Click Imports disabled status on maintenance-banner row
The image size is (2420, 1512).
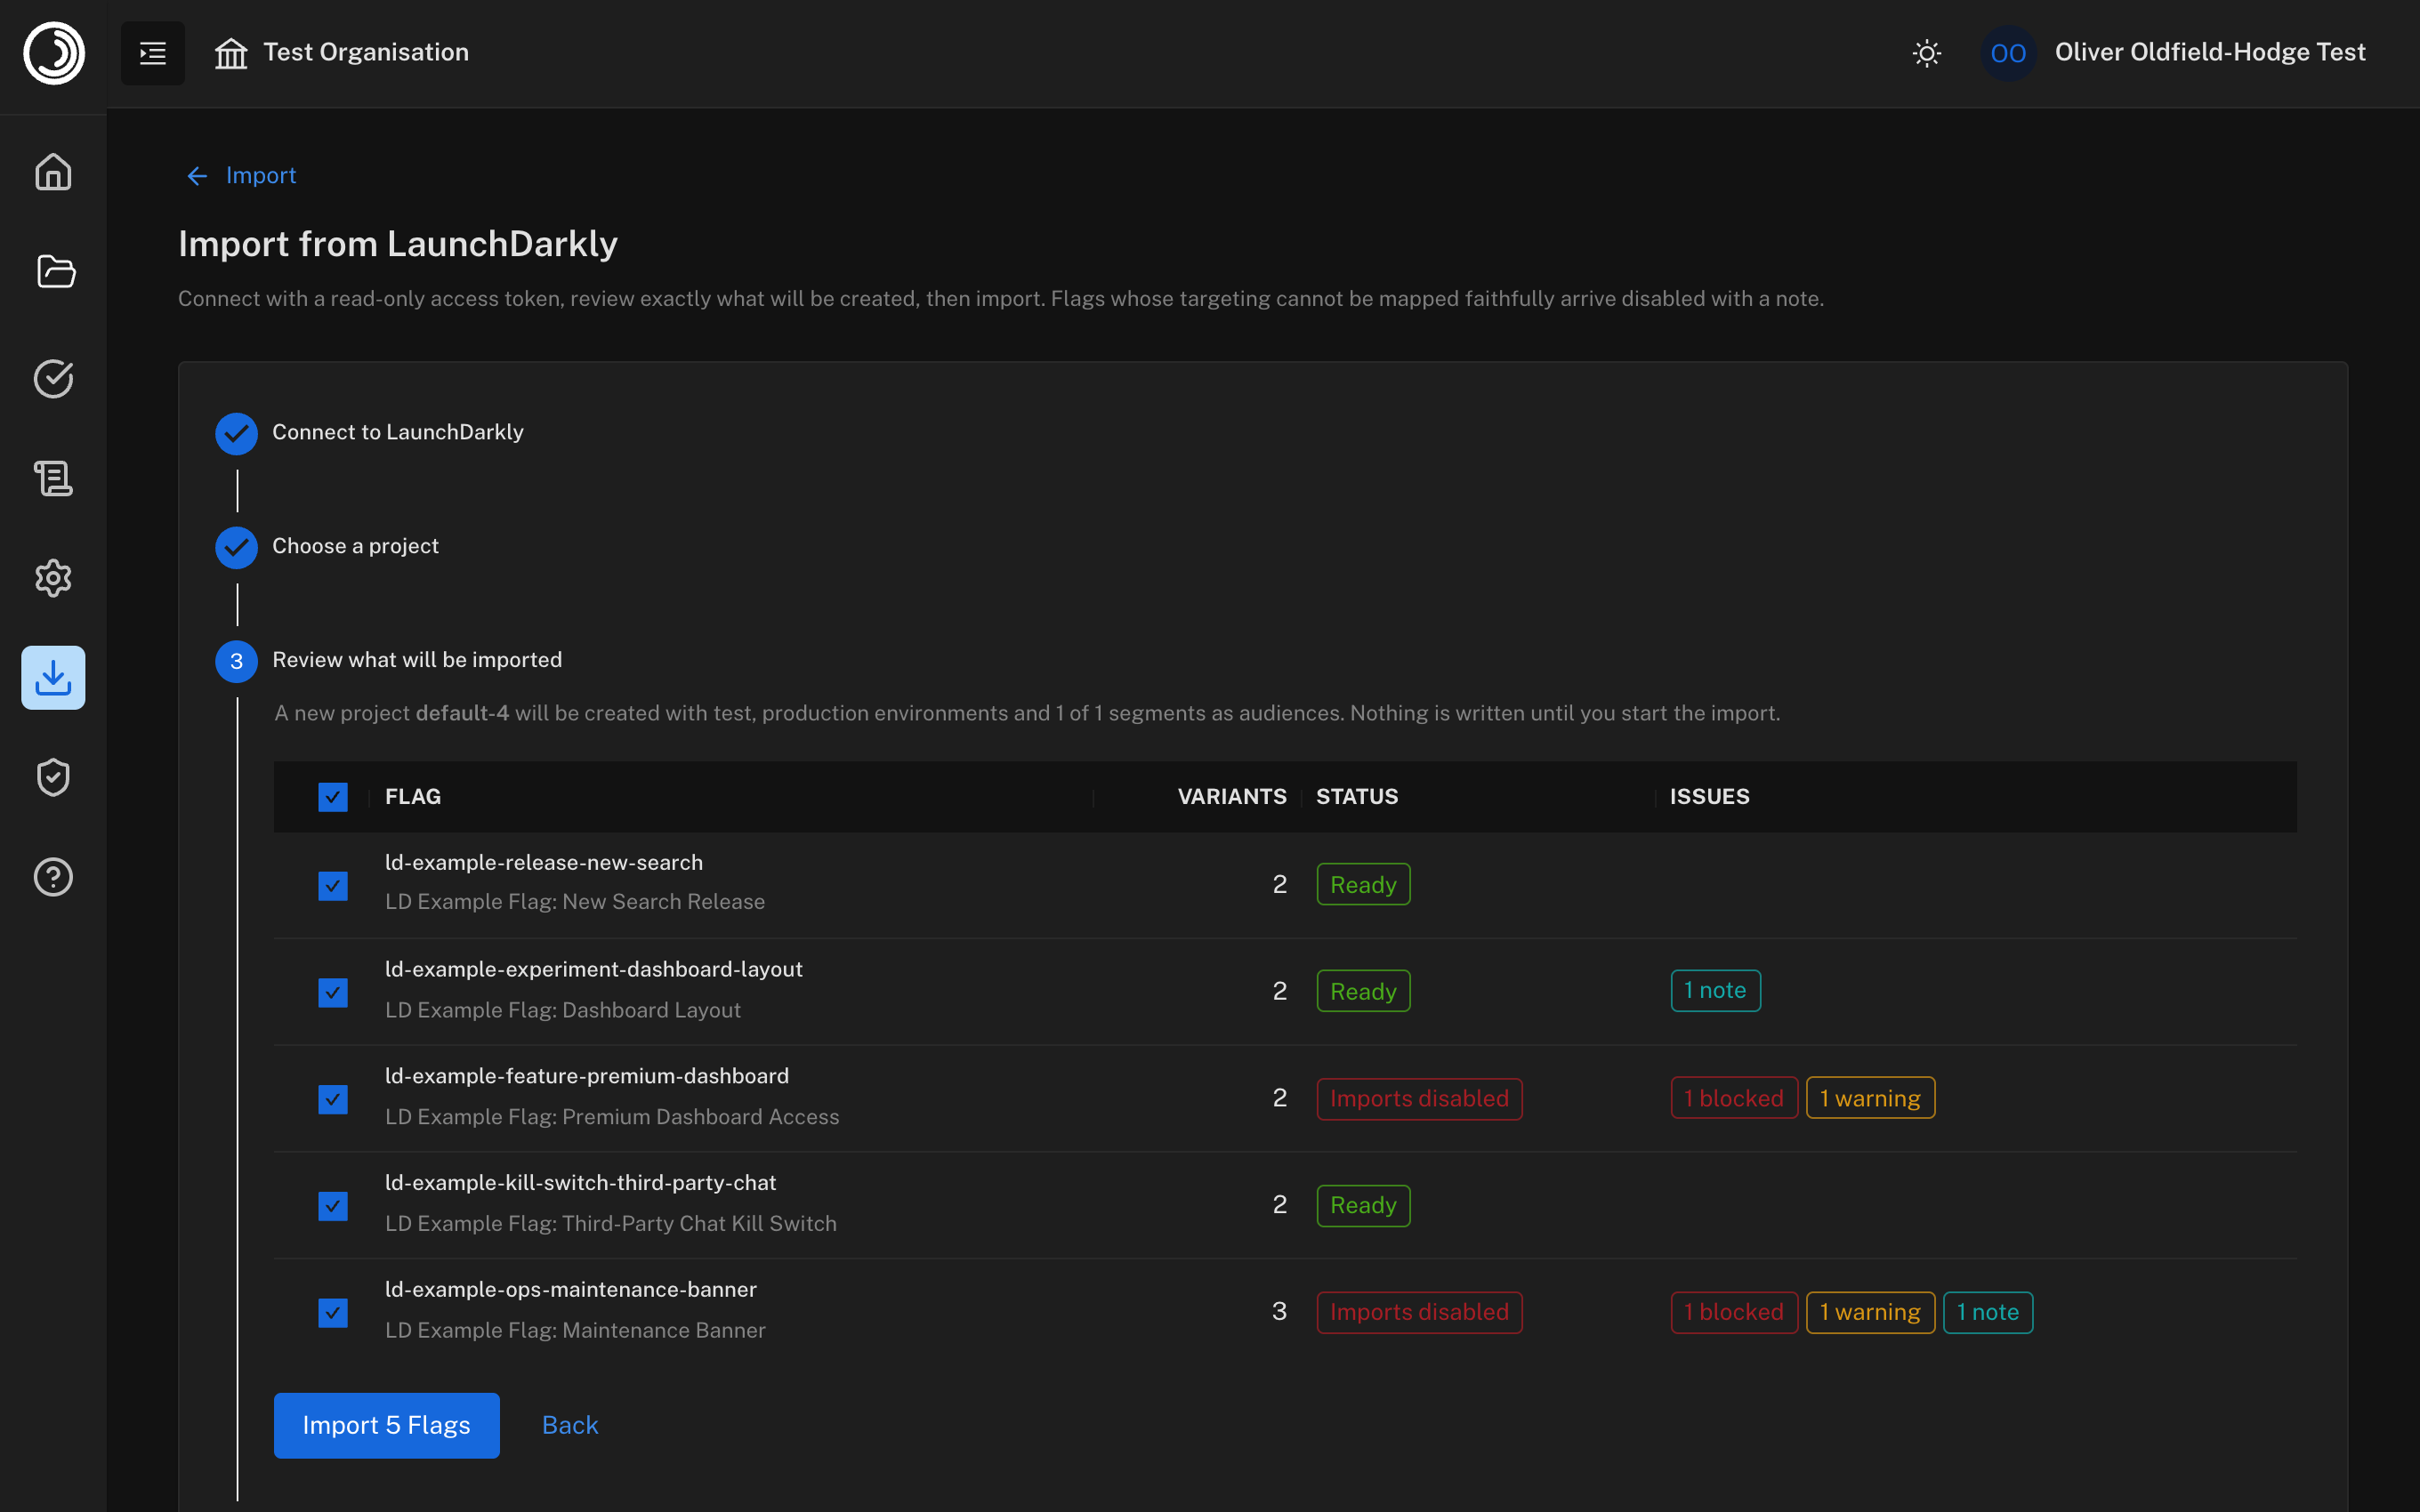pos(1419,1312)
